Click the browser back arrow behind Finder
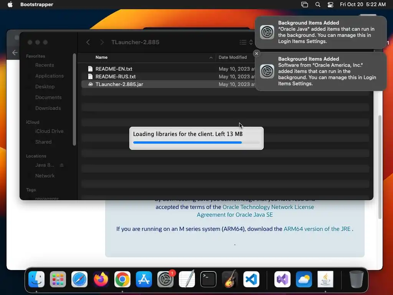The height and width of the screenshot is (295, 393). (x=15, y=53)
